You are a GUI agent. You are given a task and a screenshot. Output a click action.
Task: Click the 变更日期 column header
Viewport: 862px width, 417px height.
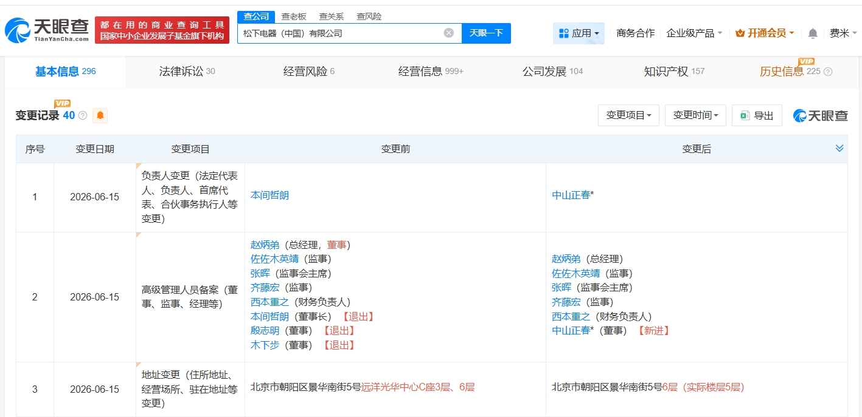[94, 149]
